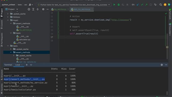Click terminal vertical scrollbar
Image resolution: width=172 pixels, height=97 pixels.
[x=167, y=93]
